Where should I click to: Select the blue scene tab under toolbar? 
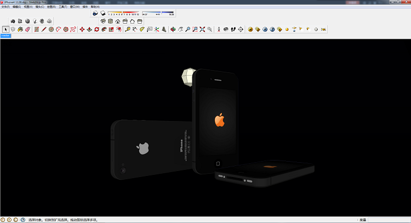click(5, 36)
